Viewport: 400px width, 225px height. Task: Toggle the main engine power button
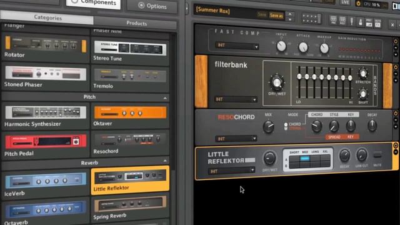click(x=358, y=3)
